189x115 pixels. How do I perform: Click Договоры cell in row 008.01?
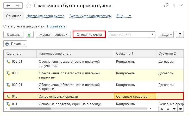click(170, 63)
